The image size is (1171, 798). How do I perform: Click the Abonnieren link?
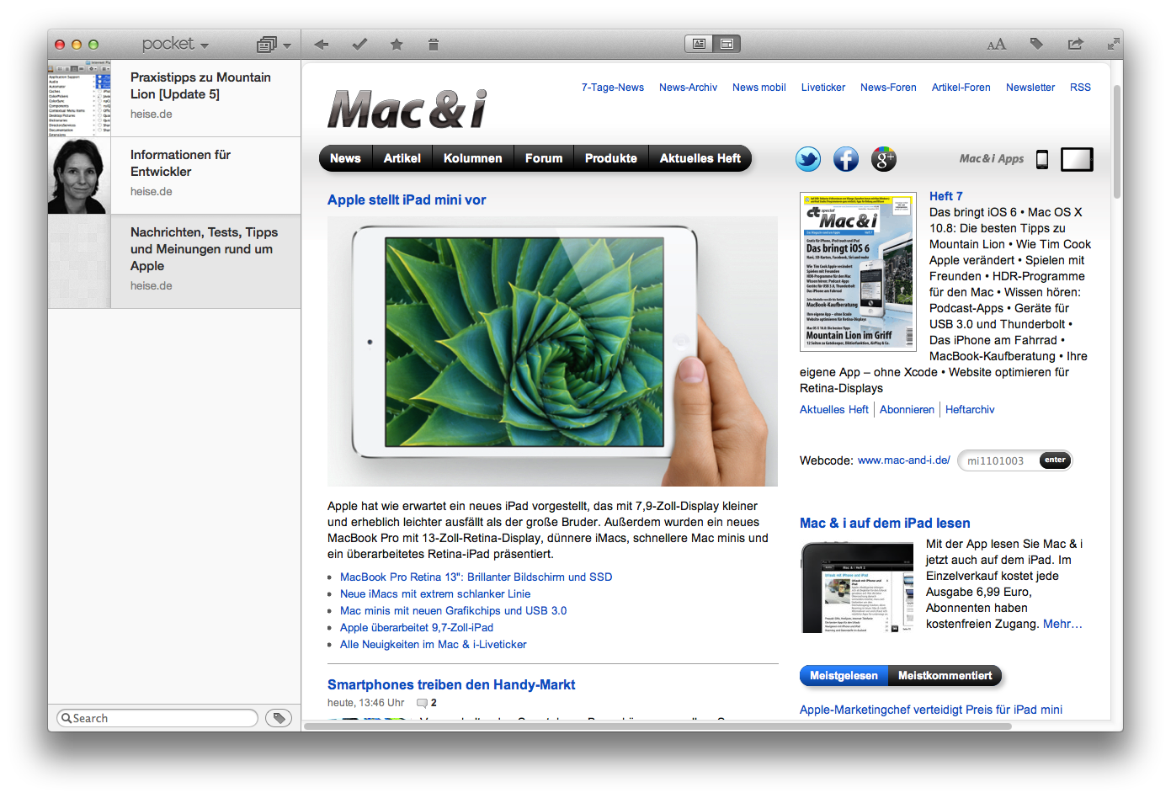pos(907,410)
